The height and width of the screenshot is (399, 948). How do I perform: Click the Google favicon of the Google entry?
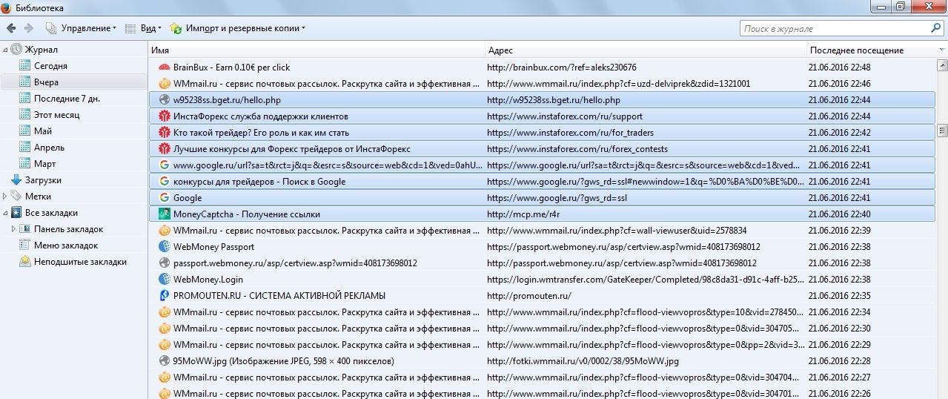click(x=165, y=198)
